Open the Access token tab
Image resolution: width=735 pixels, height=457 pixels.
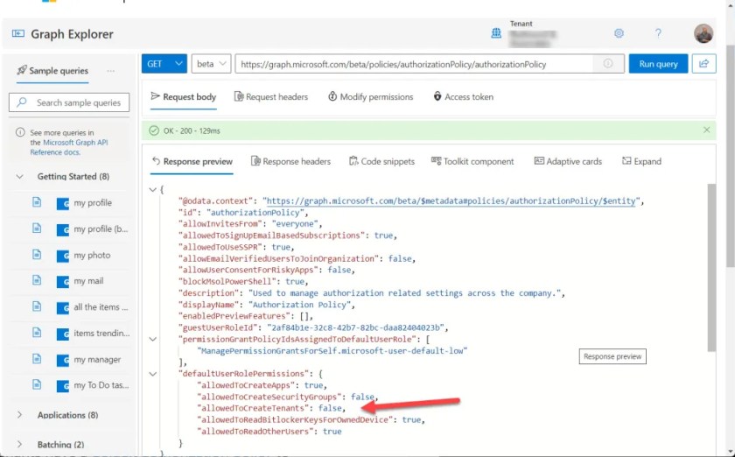coord(463,97)
